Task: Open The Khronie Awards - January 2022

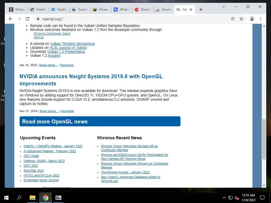Action: (x=125, y=172)
